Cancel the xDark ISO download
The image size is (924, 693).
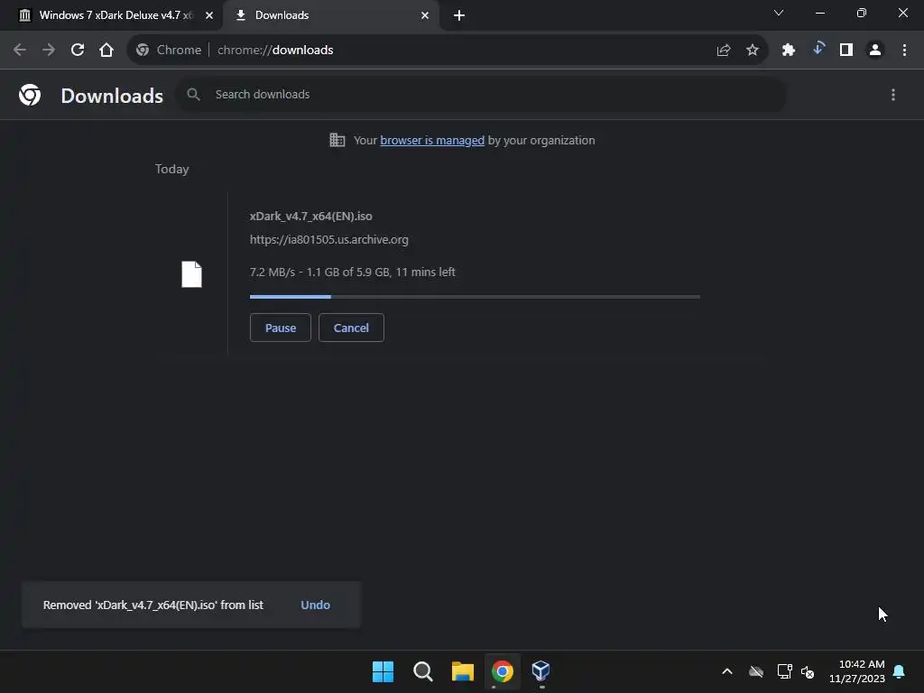click(351, 328)
